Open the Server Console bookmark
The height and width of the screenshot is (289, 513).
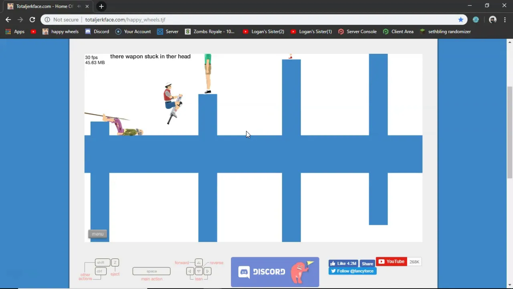tap(357, 31)
